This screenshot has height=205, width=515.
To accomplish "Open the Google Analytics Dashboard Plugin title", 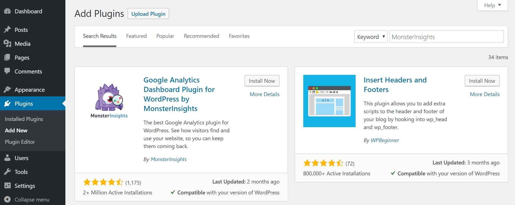I will [179, 94].
